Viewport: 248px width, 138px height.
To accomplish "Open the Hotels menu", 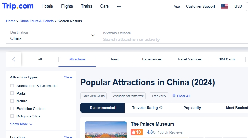I will click(47, 6).
